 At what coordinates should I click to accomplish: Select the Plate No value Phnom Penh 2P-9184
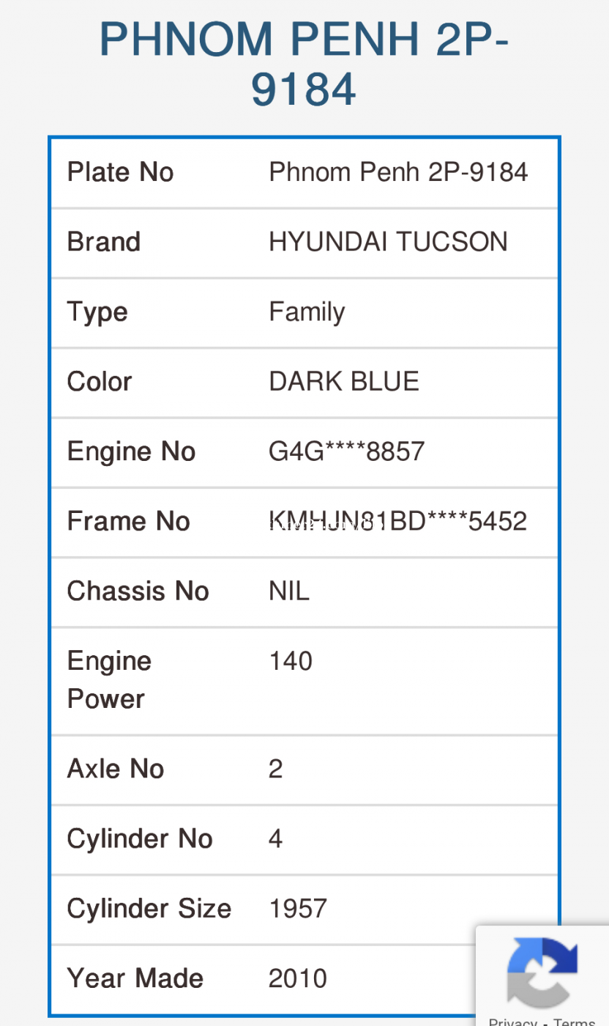(398, 172)
